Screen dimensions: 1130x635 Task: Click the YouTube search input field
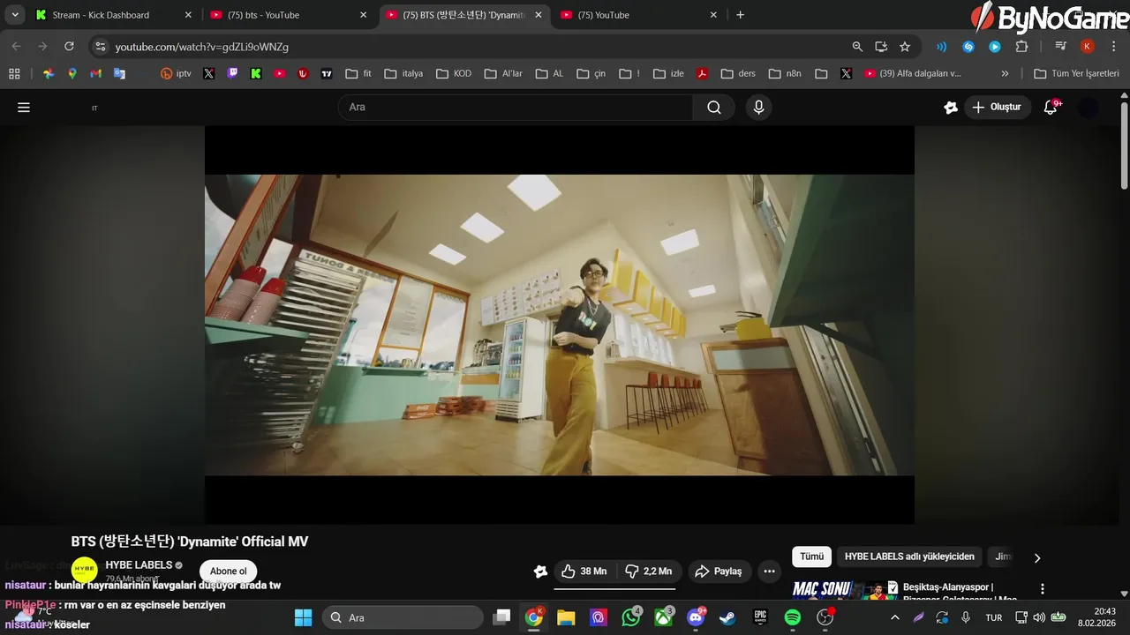pos(516,108)
